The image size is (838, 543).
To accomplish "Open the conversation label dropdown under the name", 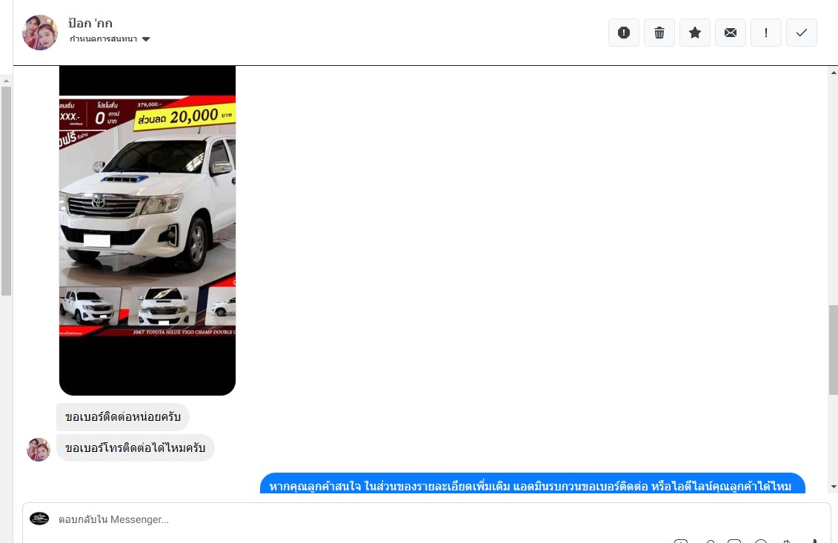I will 110,39.
